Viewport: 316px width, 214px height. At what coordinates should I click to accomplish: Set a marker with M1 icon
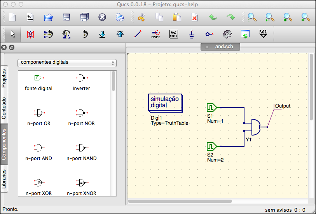point(263,34)
